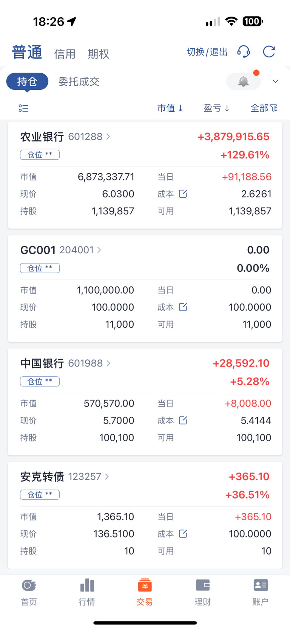The width and height of the screenshot is (290, 630).
Task: Select the 持仓 pill button
Action: [x=27, y=82]
